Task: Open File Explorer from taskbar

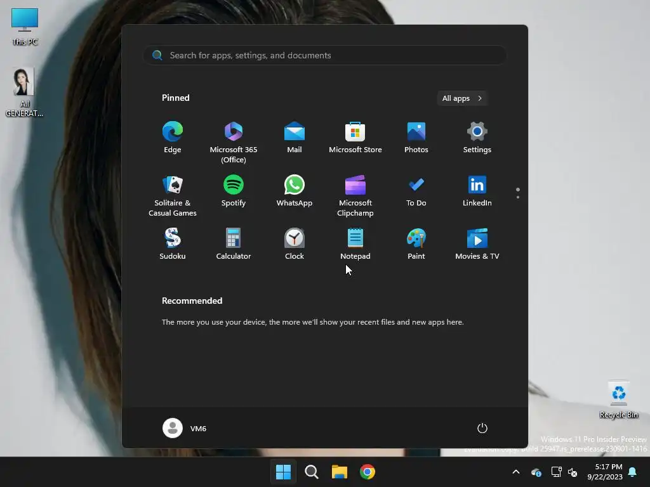Action: click(340, 472)
